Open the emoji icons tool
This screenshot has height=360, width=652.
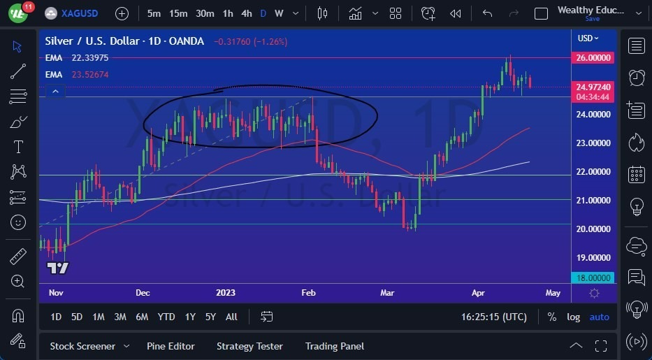[18, 222]
